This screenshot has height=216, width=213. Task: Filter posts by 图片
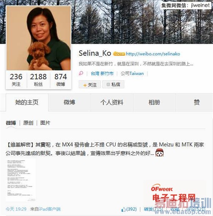(45, 123)
